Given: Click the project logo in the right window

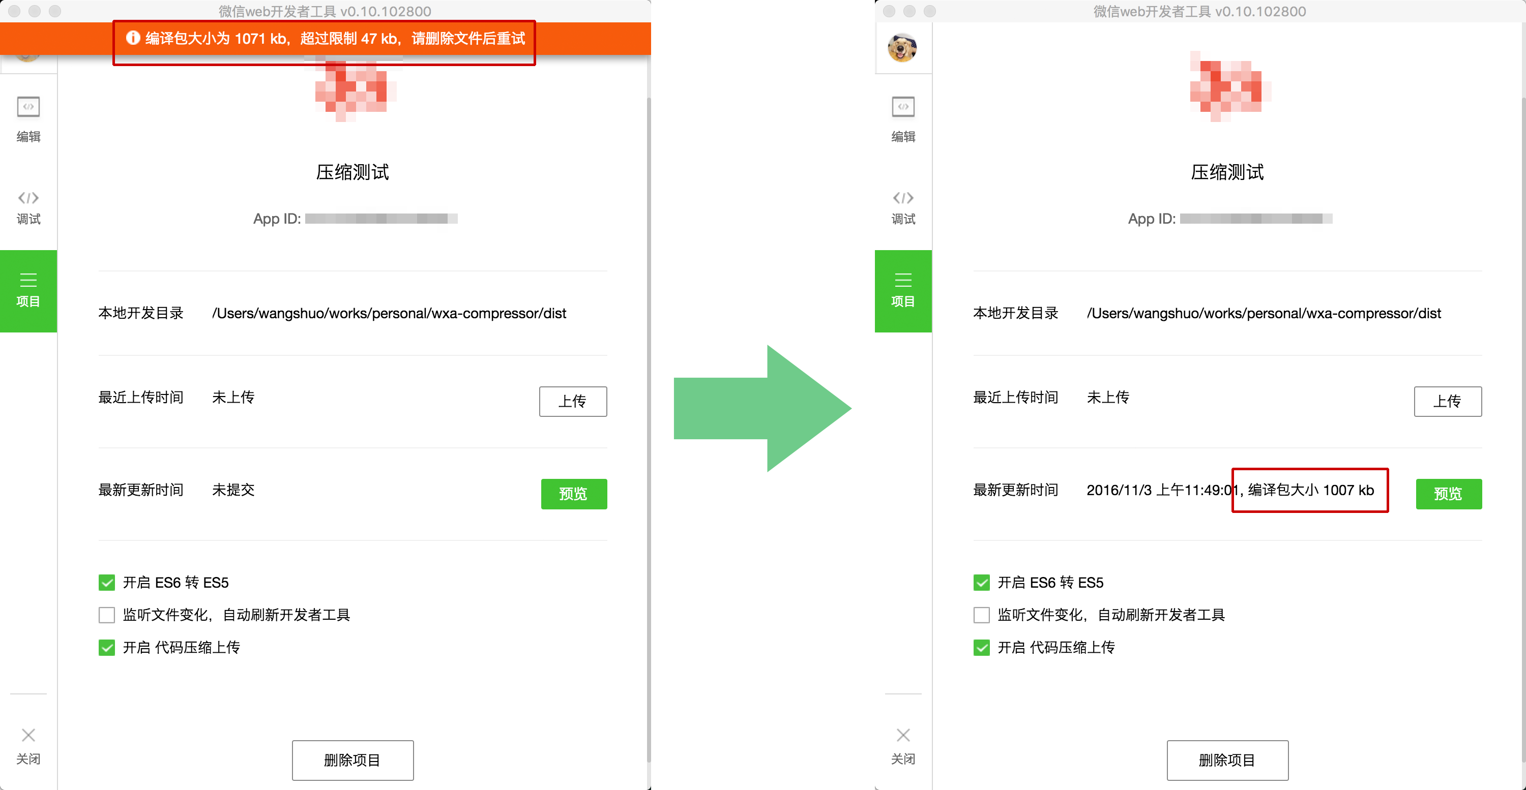Looking at the screenshot, I should tap(1230, 86).
